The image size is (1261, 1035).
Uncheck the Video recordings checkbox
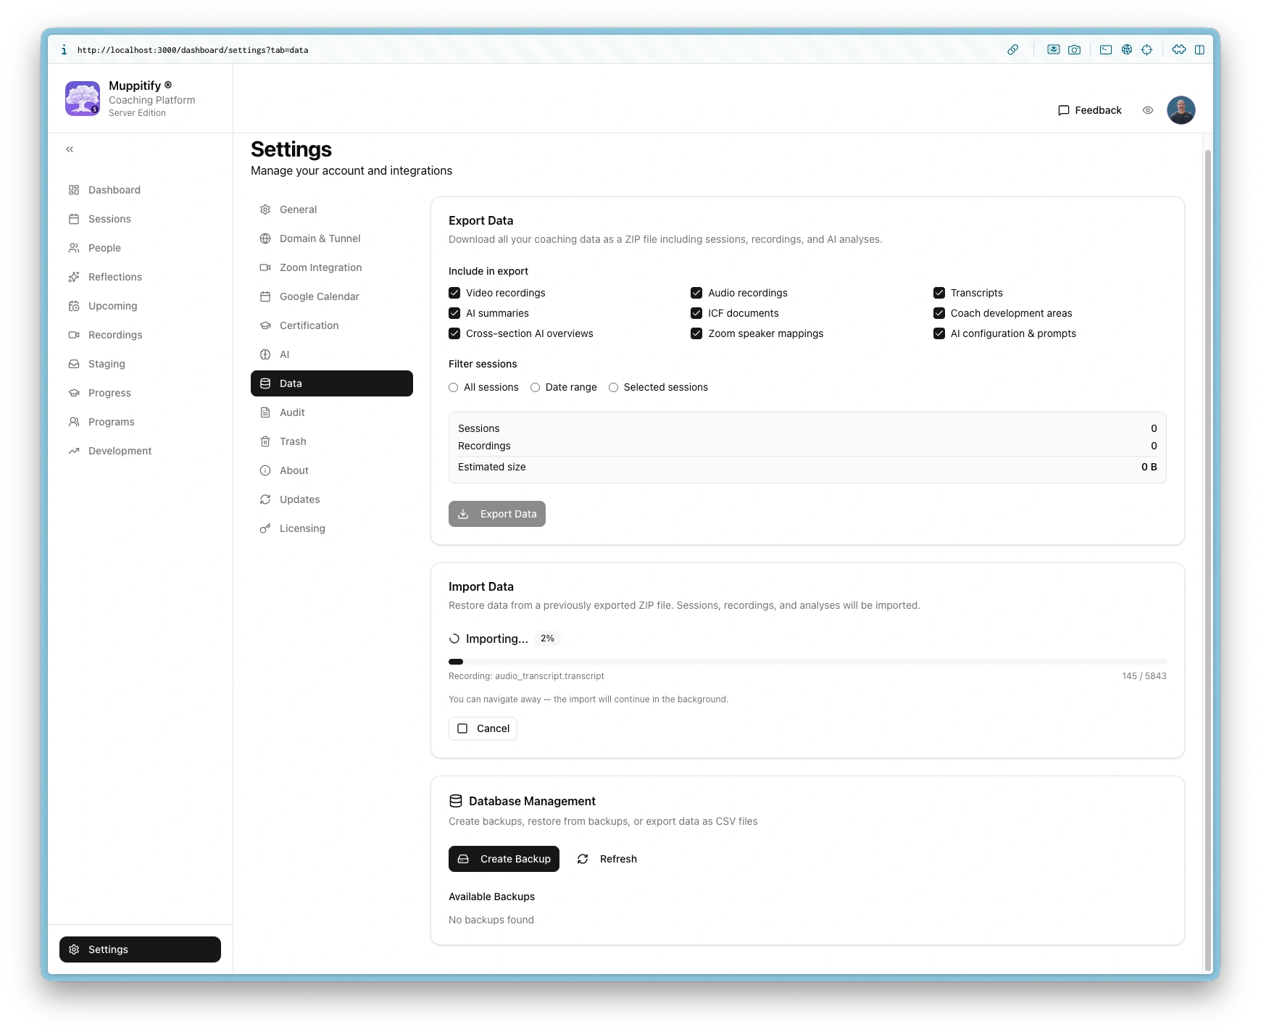point(454,293)
